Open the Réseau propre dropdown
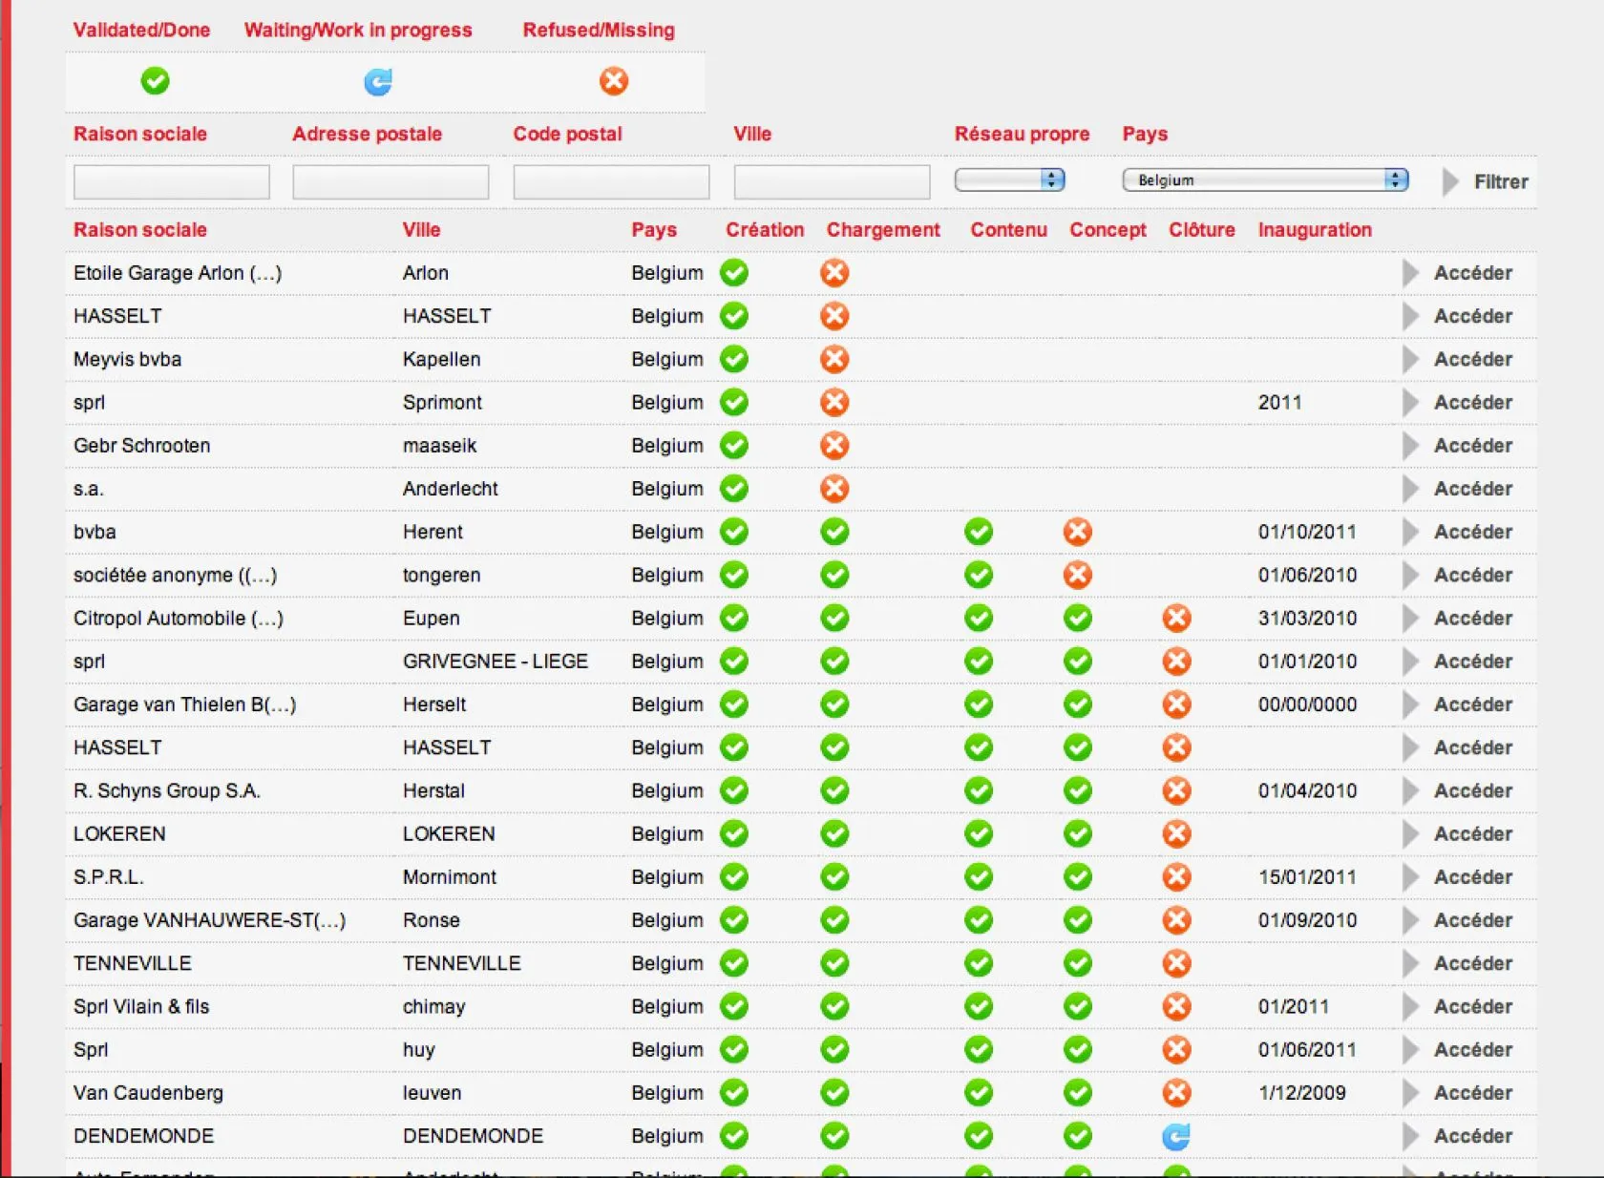This screenshot has width=1604, height=1178. click(1010, 180)
